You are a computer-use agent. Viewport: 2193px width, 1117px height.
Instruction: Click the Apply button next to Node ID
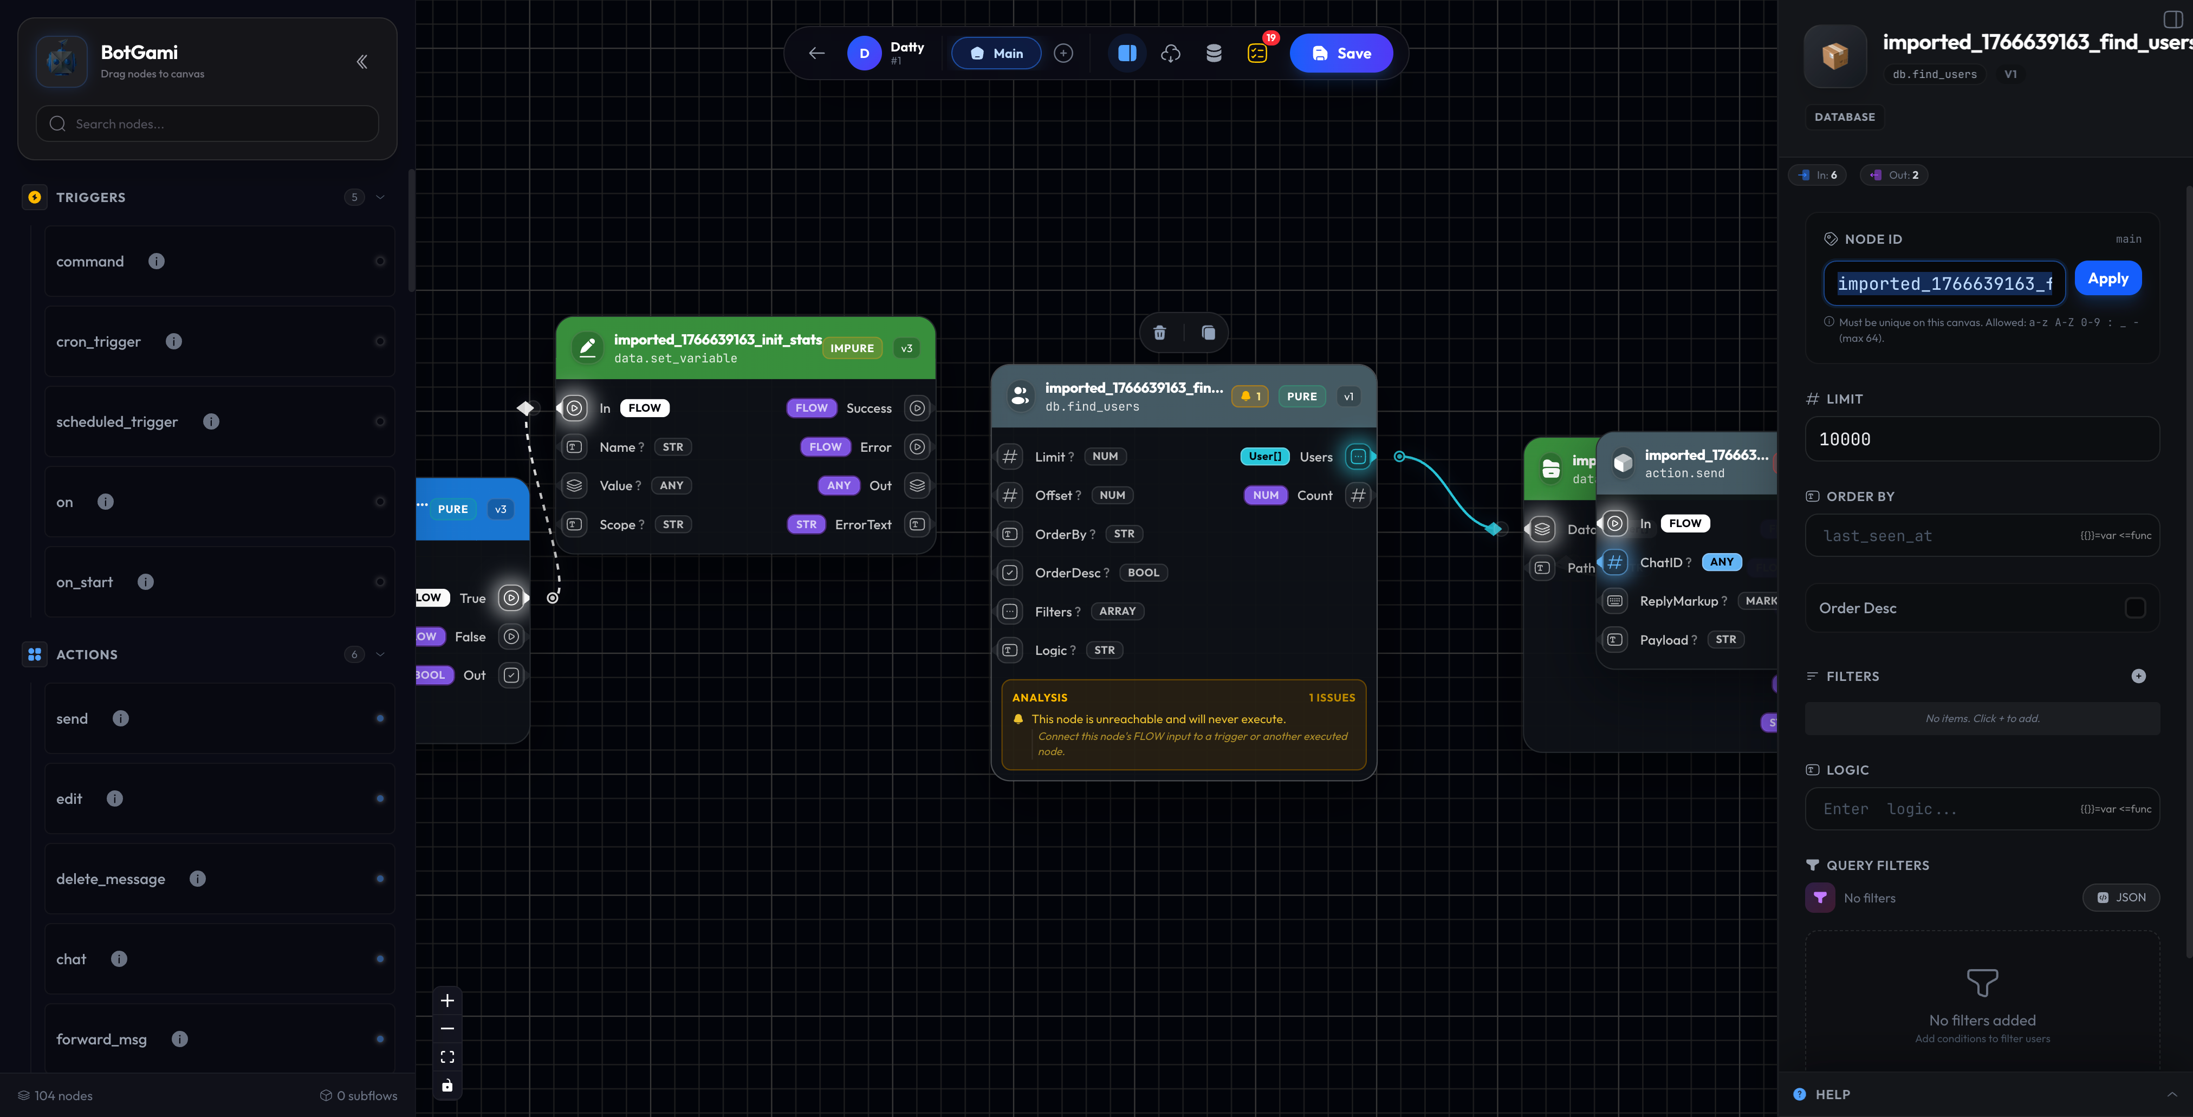pos(2108,277)
